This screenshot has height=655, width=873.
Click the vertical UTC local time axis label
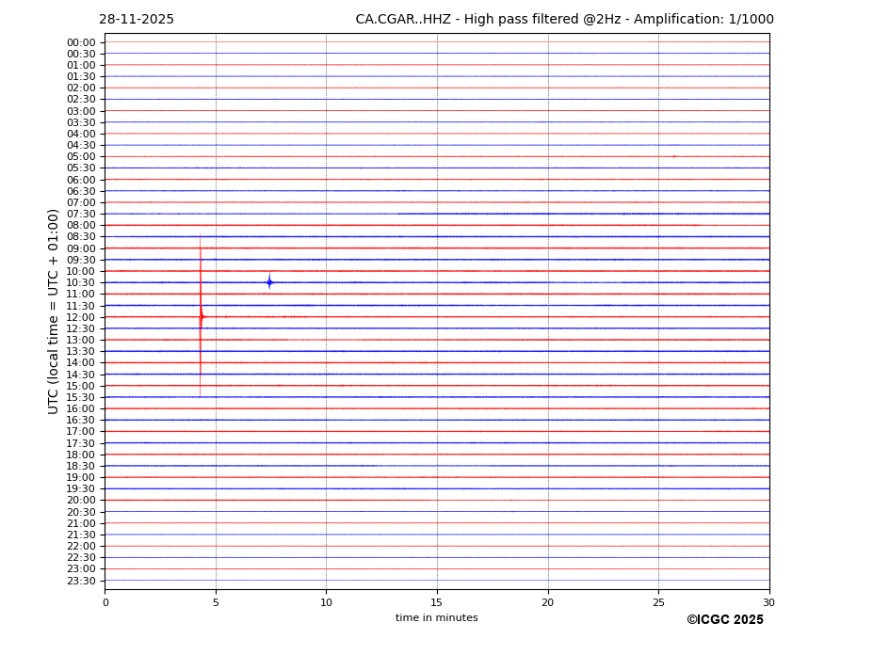click(x=55, y=311)
